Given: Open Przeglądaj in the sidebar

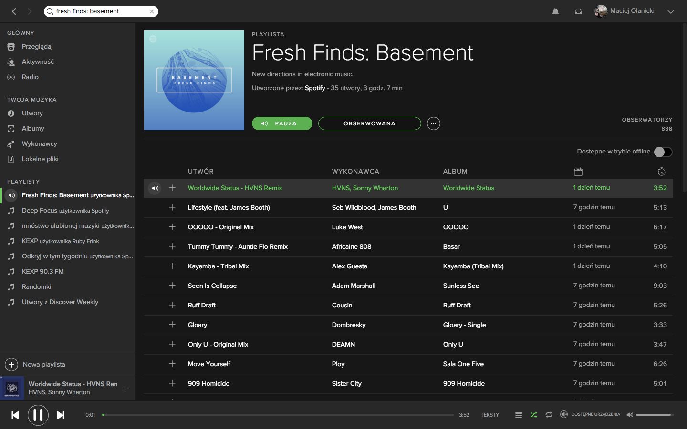Looking at the screenshot, I should (x=37, y=46).
